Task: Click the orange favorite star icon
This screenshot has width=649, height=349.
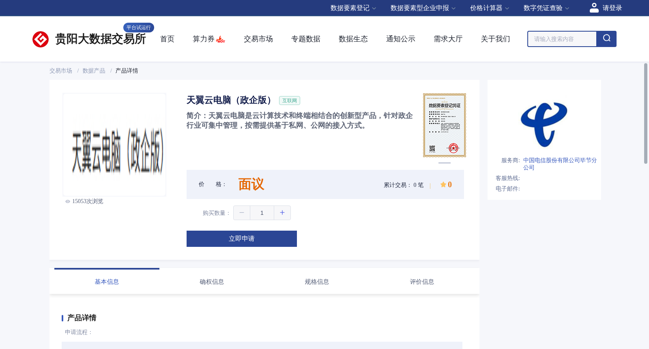Action: click(443, 184)
